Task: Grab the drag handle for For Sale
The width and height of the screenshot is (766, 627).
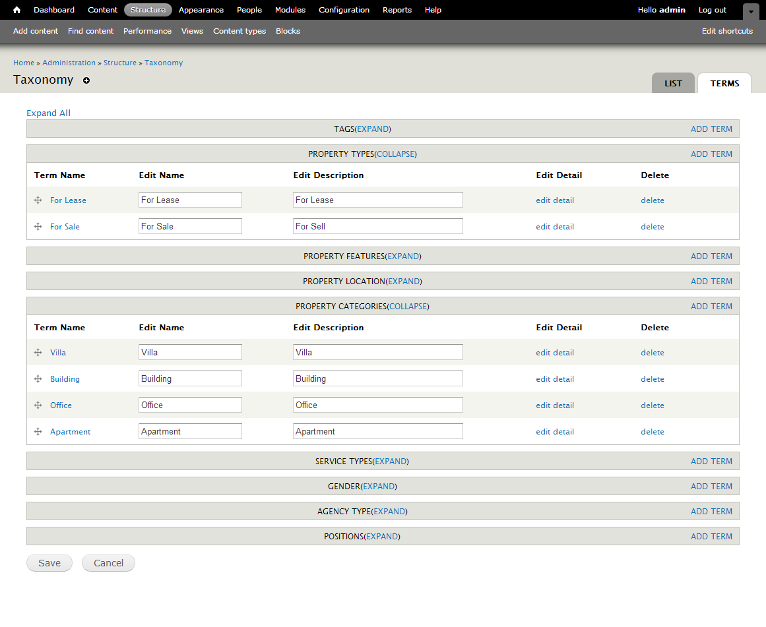Action: (38, 226)
